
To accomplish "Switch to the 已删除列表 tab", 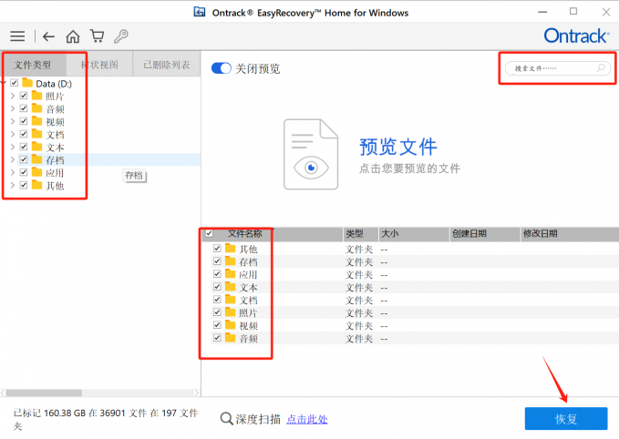I will (166, 65).
